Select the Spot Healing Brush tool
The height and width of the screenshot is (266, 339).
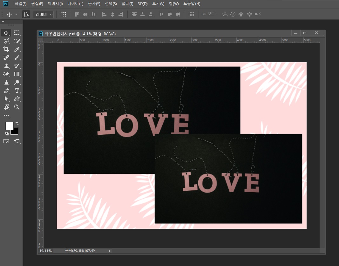pos(6,58)
